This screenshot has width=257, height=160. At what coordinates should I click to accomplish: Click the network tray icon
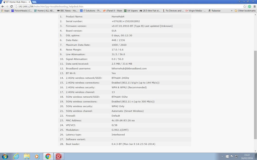click(x=236, y=156)
